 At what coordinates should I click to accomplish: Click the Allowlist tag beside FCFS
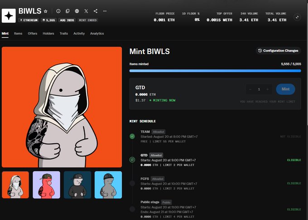point(158,179)
